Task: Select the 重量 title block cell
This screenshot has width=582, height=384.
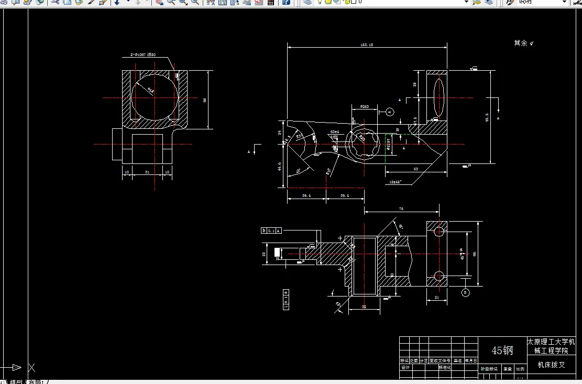Action: [508, 369]
